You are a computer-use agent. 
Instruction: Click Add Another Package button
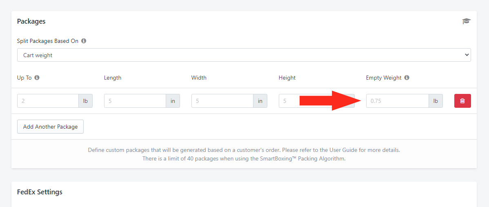50,127
